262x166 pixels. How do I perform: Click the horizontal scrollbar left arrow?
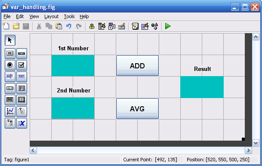click(33, 151)
